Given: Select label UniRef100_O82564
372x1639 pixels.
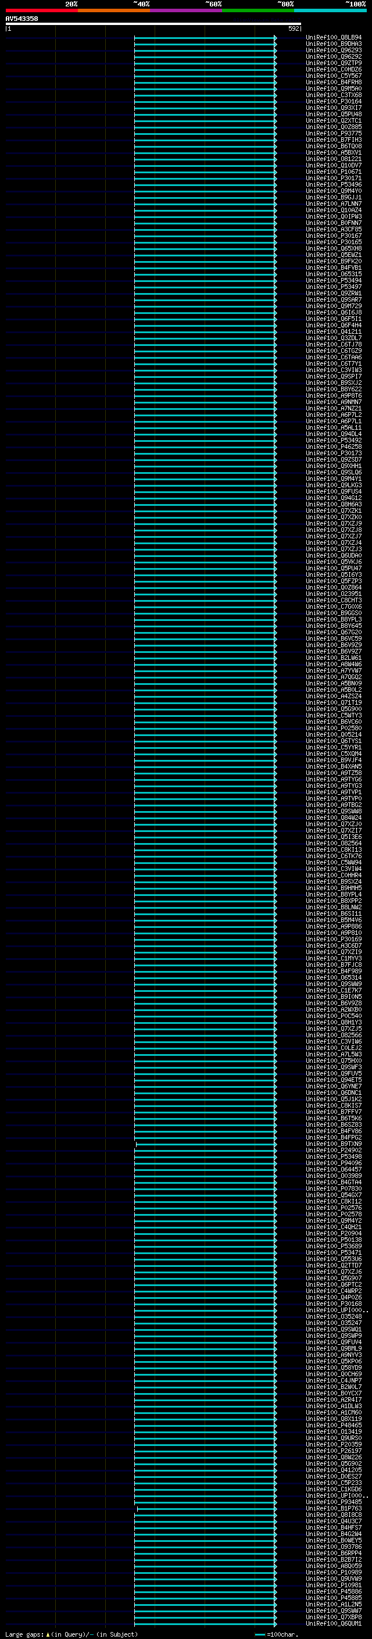Looking at the screenshot, I should (x=334, y=843).
